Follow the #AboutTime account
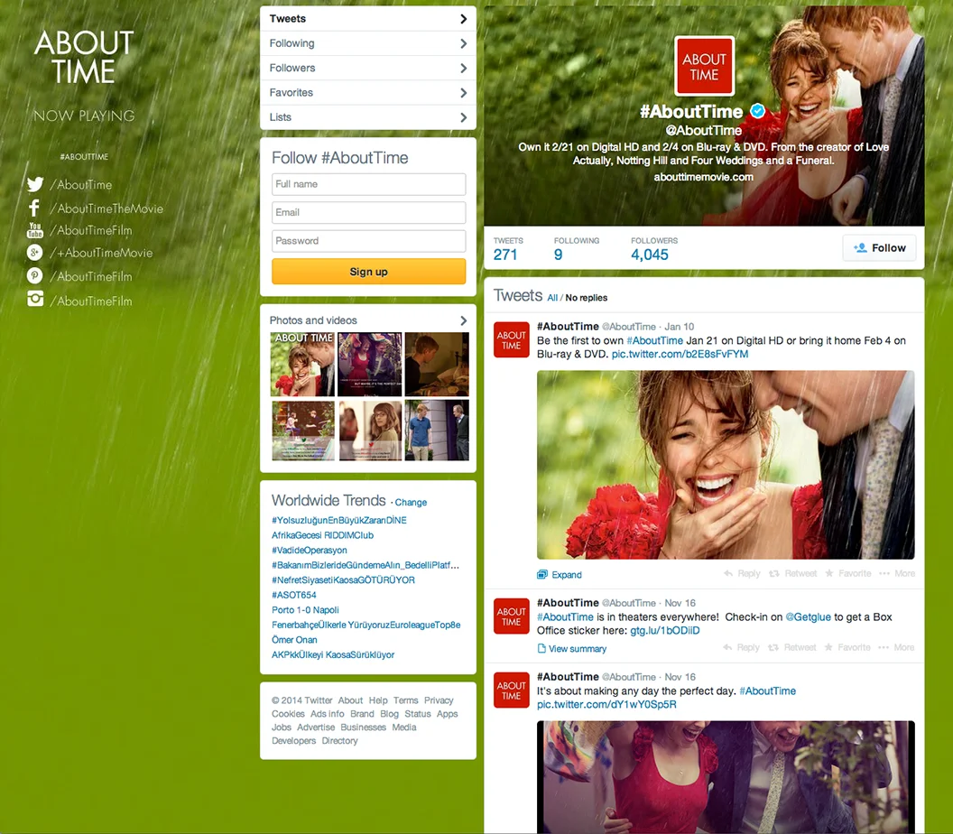The width and height of the screenshot is (953, 834). click(x=880, y=248)
